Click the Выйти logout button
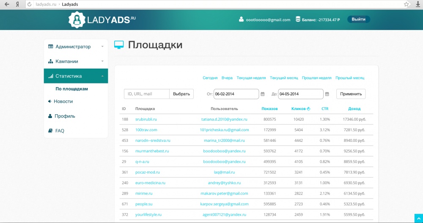The height and width of the screenshot is (223, 423). coord(359,19)
